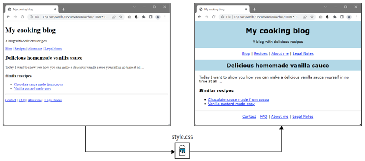Click profile avatar in right browser window
Screen dimensions: 365x161
(x=349, y=17)
